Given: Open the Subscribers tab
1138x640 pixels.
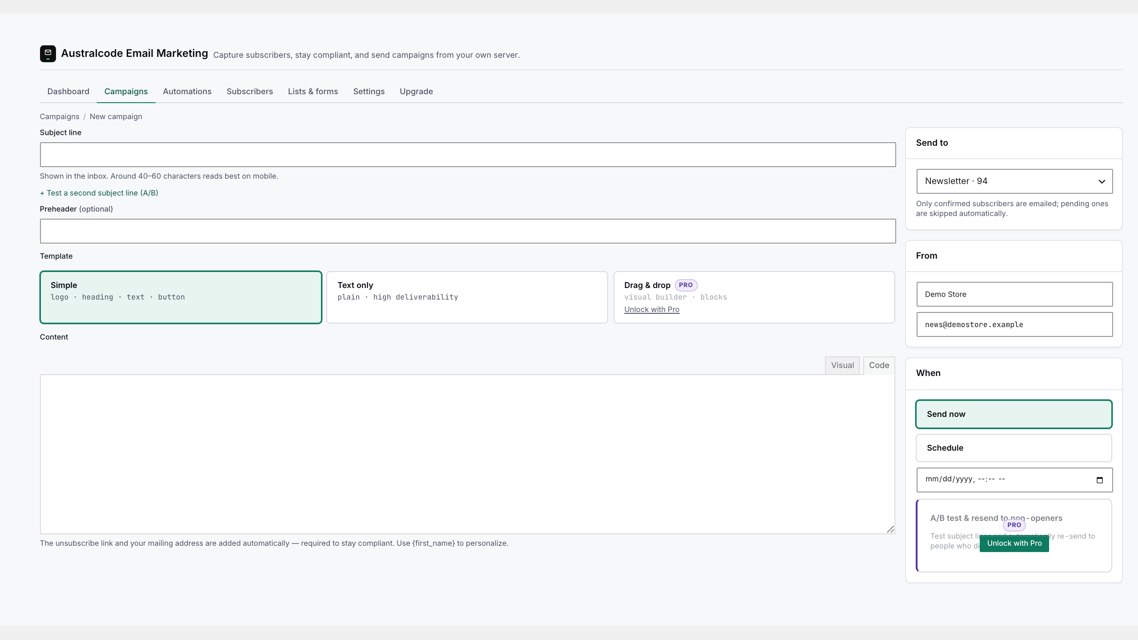Looking at the screenshot, I should (249, 91).
